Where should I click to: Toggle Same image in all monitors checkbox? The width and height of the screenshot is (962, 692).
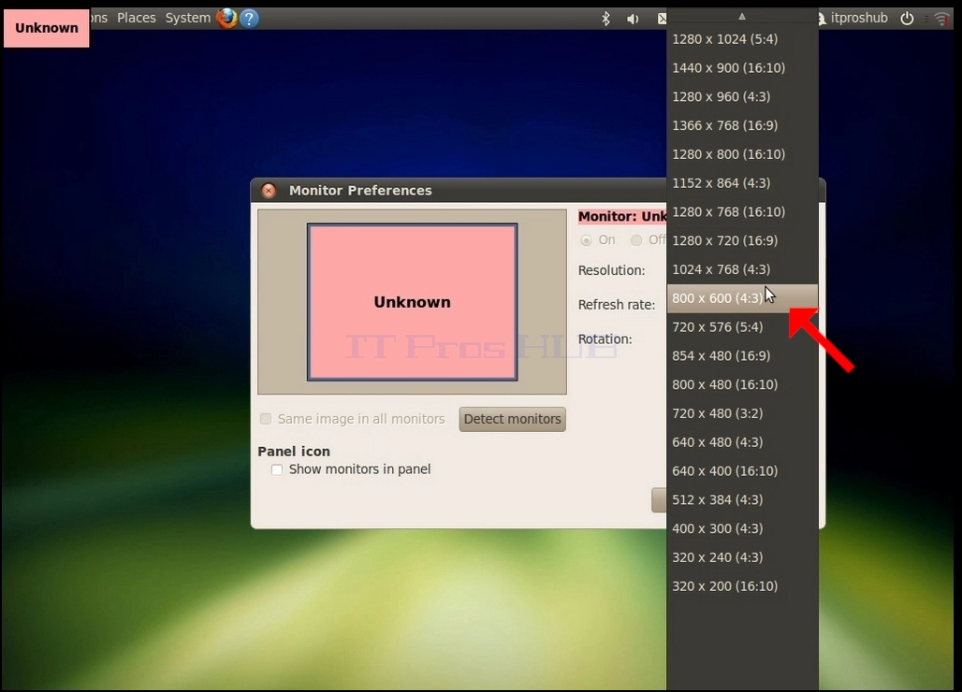coord(265,419)
